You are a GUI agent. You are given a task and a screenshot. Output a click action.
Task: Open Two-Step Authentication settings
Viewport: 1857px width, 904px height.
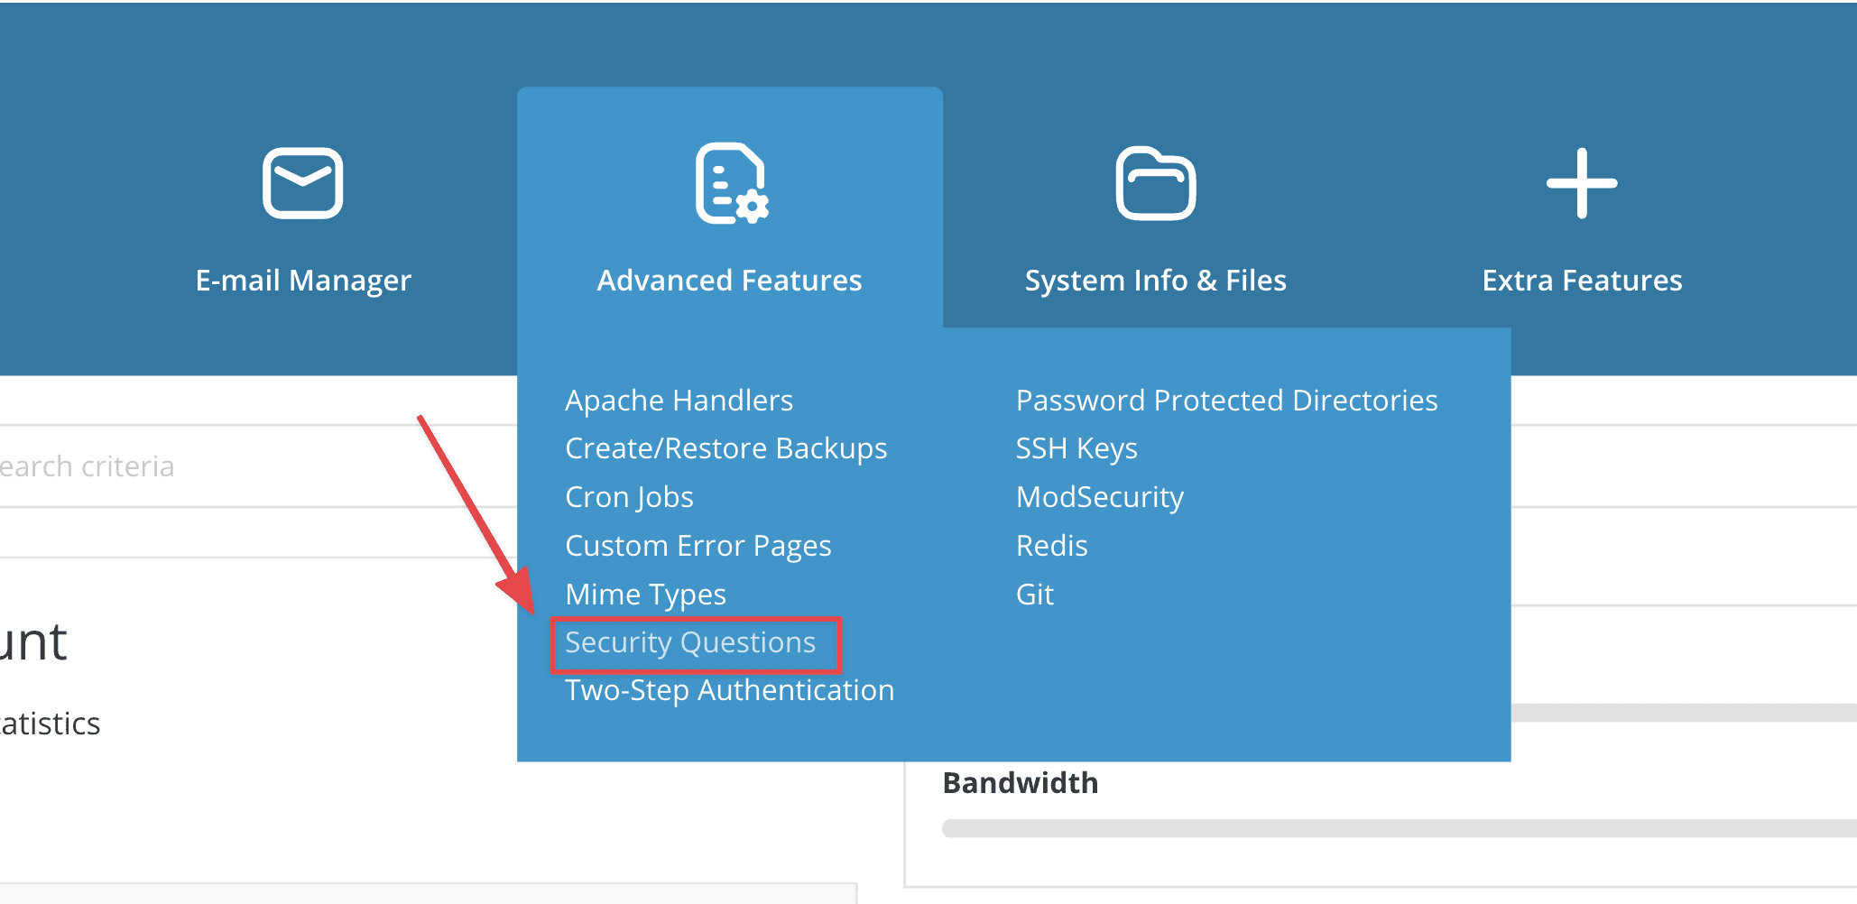[728, 690]
